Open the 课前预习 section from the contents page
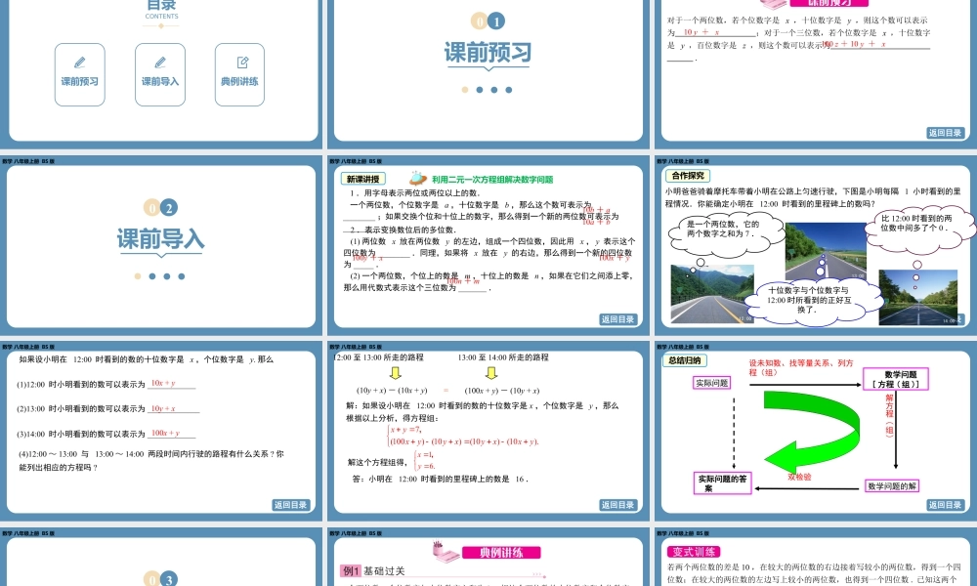The height and width of the screenshot is (586, 977). point(79,74)
